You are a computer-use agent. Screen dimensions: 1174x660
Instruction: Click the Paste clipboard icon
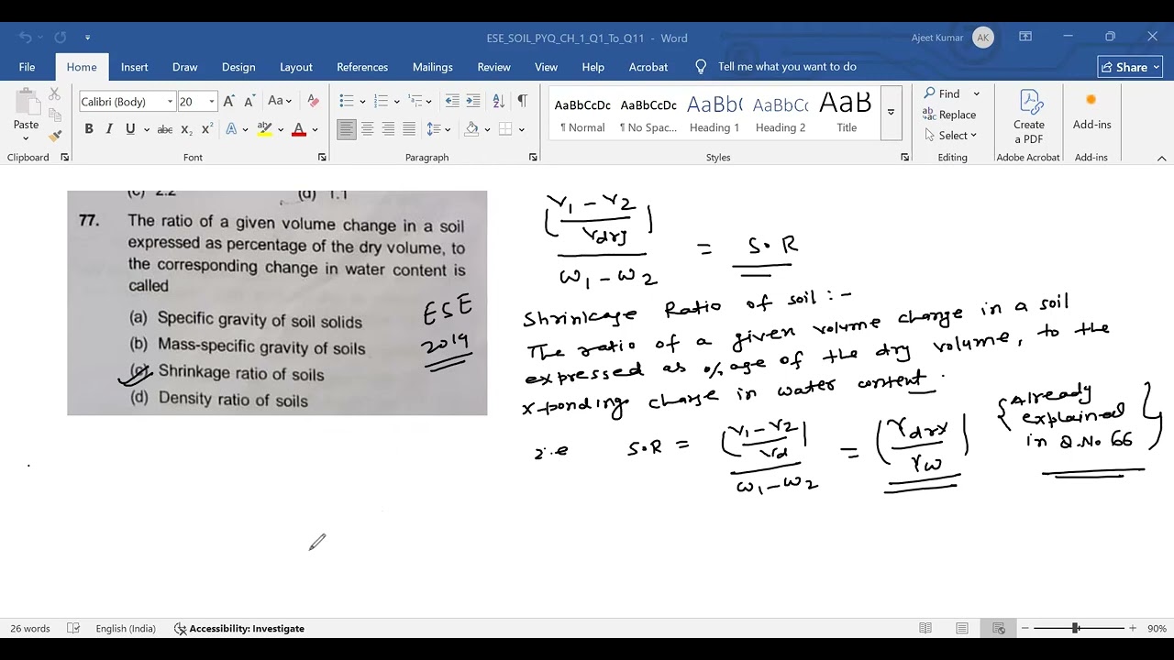26,102
